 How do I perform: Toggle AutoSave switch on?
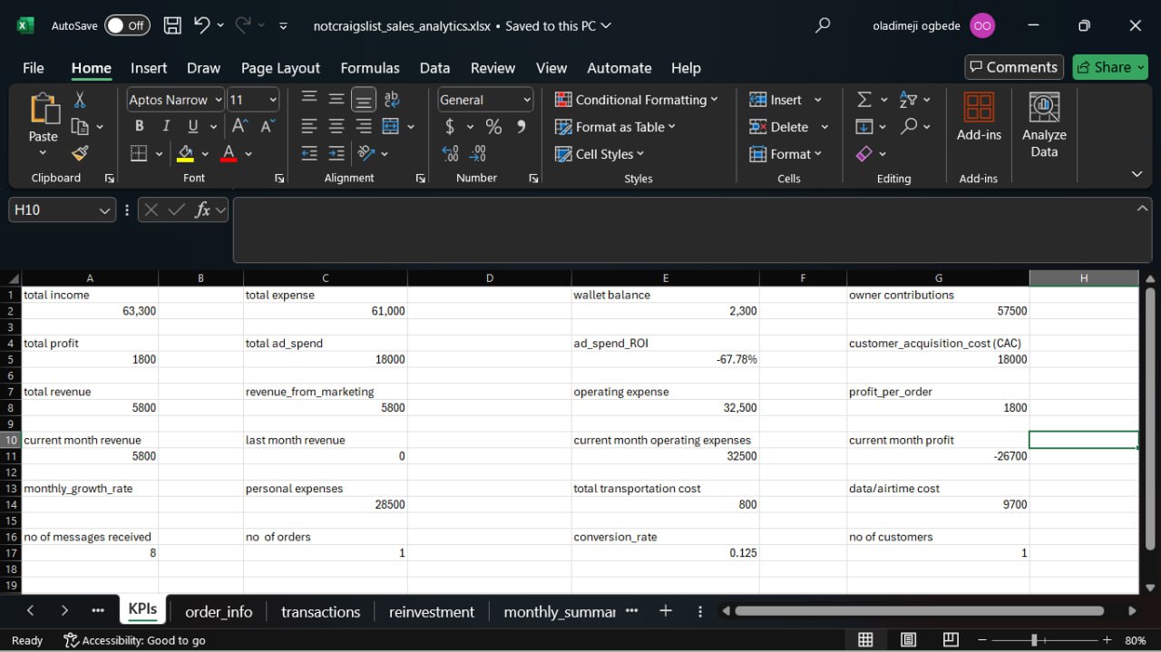click(127, 26)
